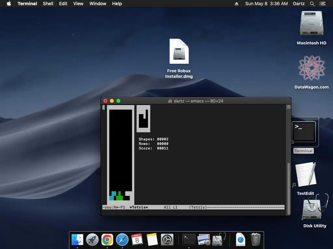
Task: Click the "Rows: 00000" counter
Action: tap(153, 144)
